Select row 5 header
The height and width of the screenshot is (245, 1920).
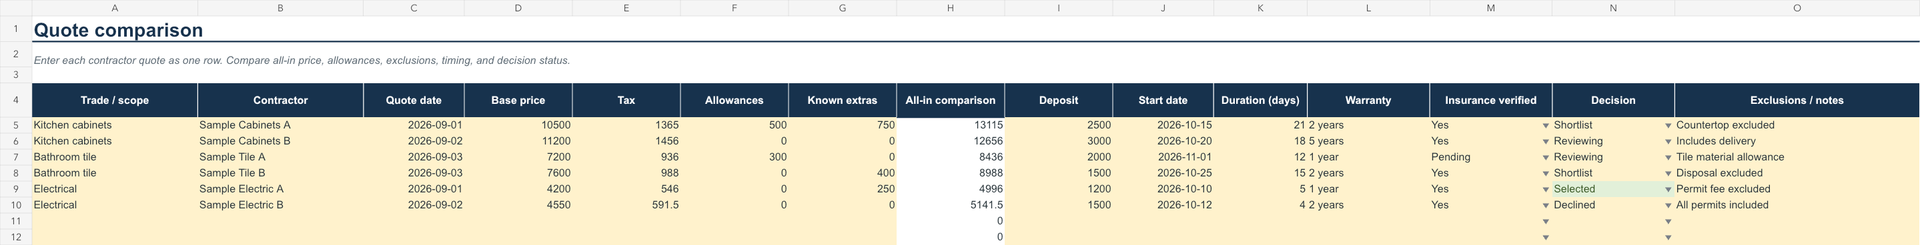pos(15,125)
